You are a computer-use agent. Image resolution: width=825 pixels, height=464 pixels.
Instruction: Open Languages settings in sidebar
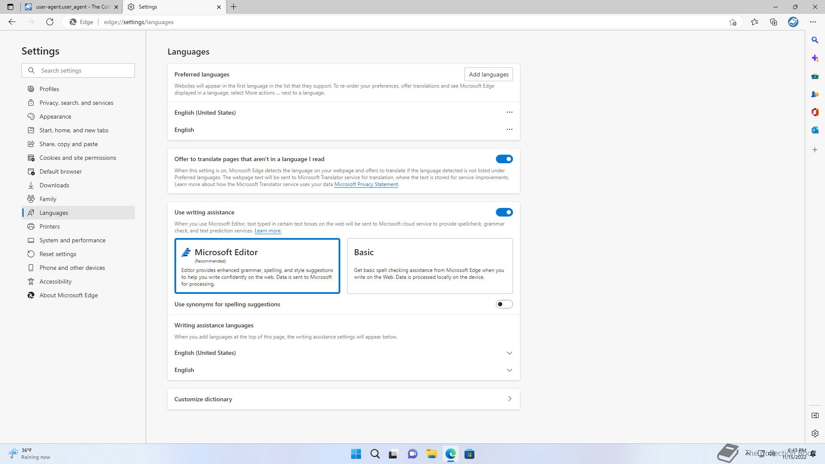click(78, 213)
